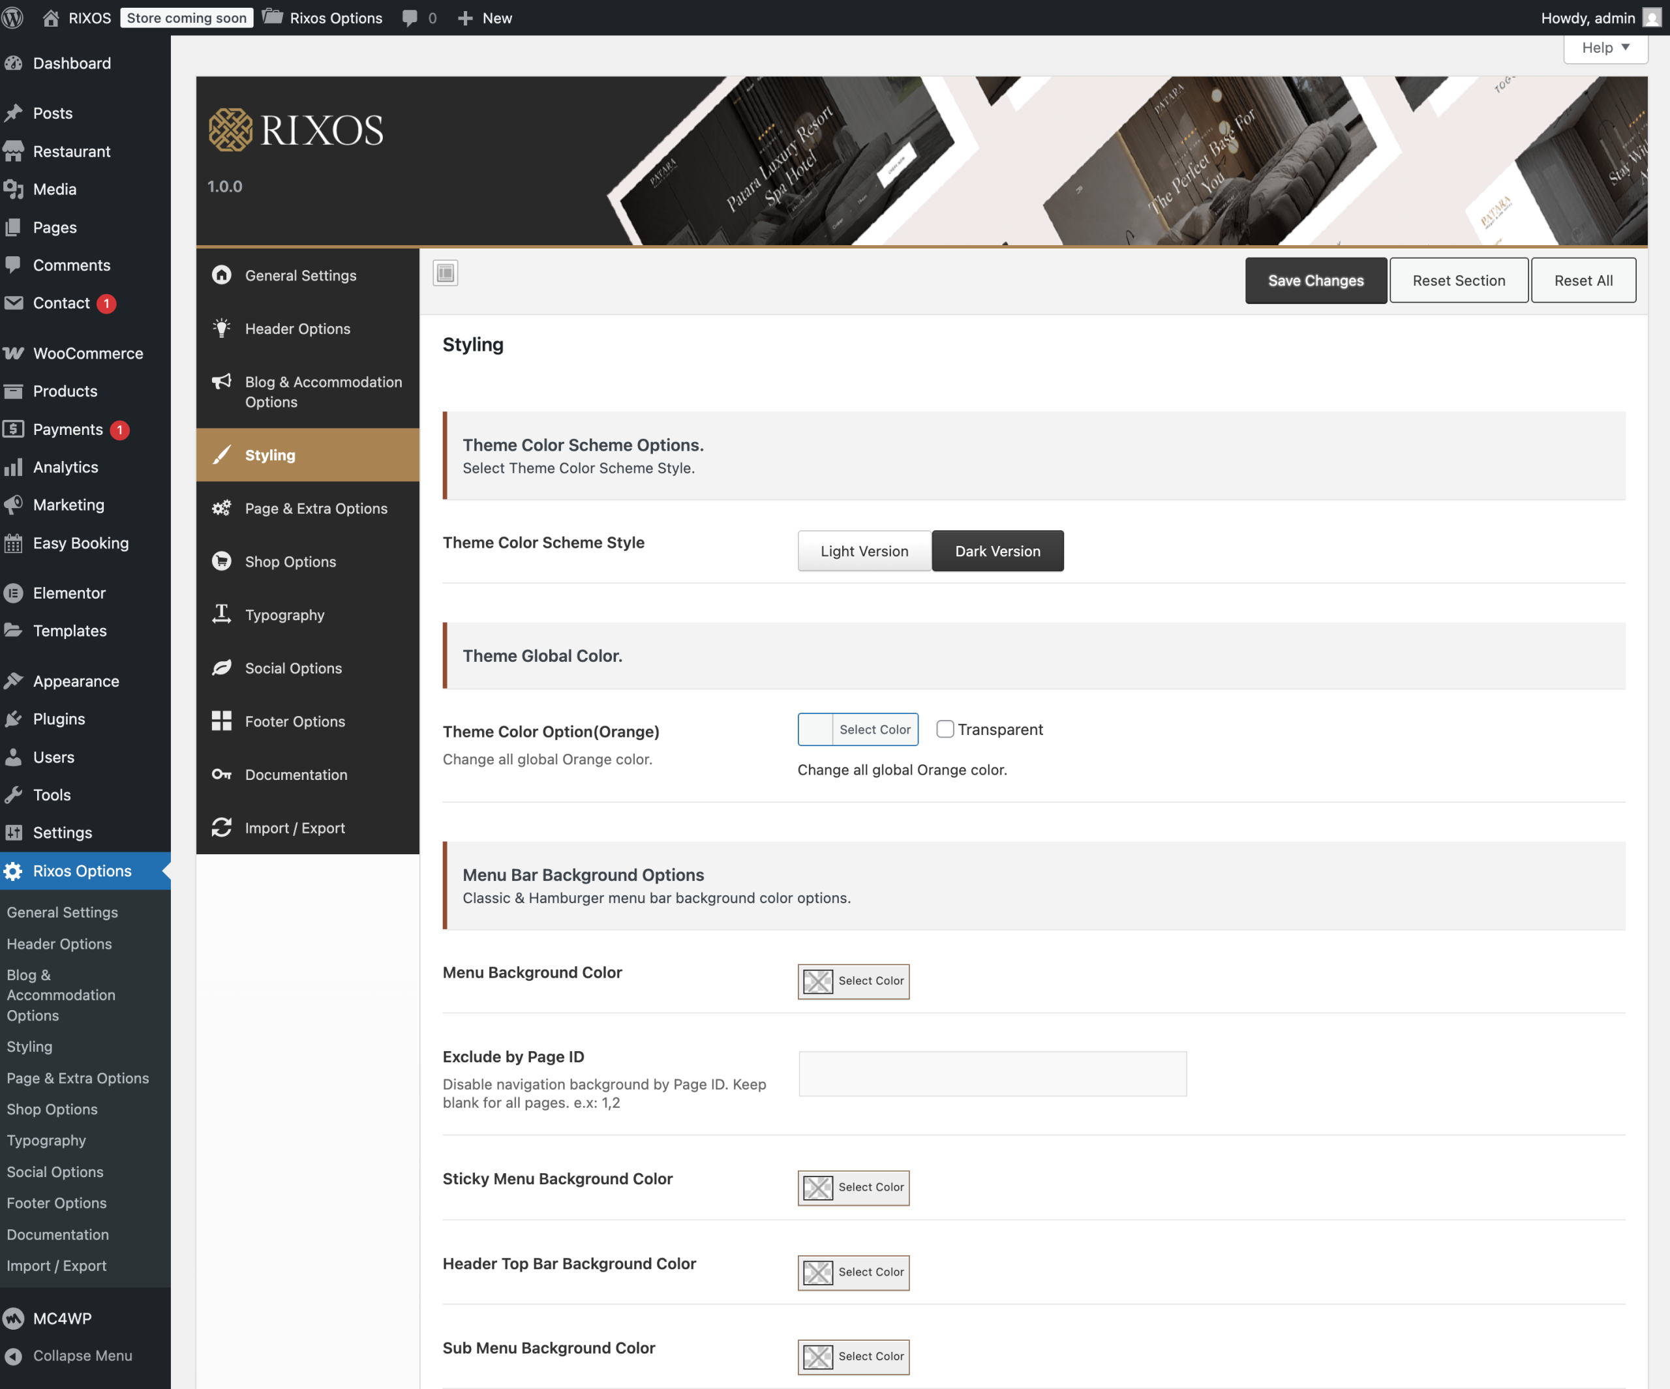Click the Reset All button
Screen dimensions: 1670x1389
point(1583,280)
